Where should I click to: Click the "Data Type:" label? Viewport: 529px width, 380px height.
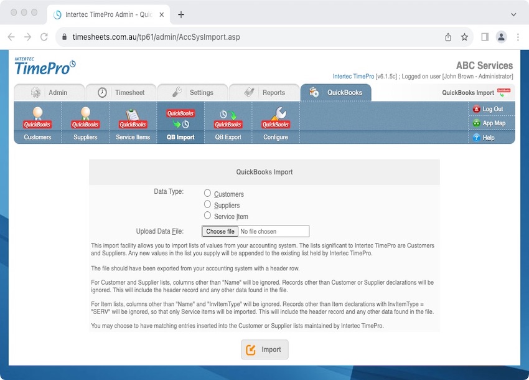[169, 191]
